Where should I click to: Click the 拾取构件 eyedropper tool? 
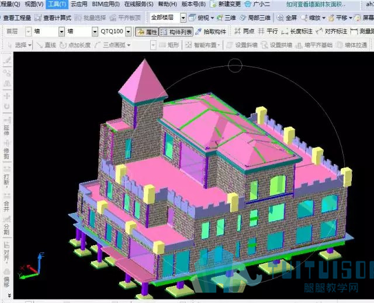pyautogui.click(x=210, y=32)
